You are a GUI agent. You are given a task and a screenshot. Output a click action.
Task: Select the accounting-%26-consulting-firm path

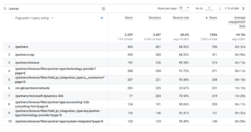[53, 104]
